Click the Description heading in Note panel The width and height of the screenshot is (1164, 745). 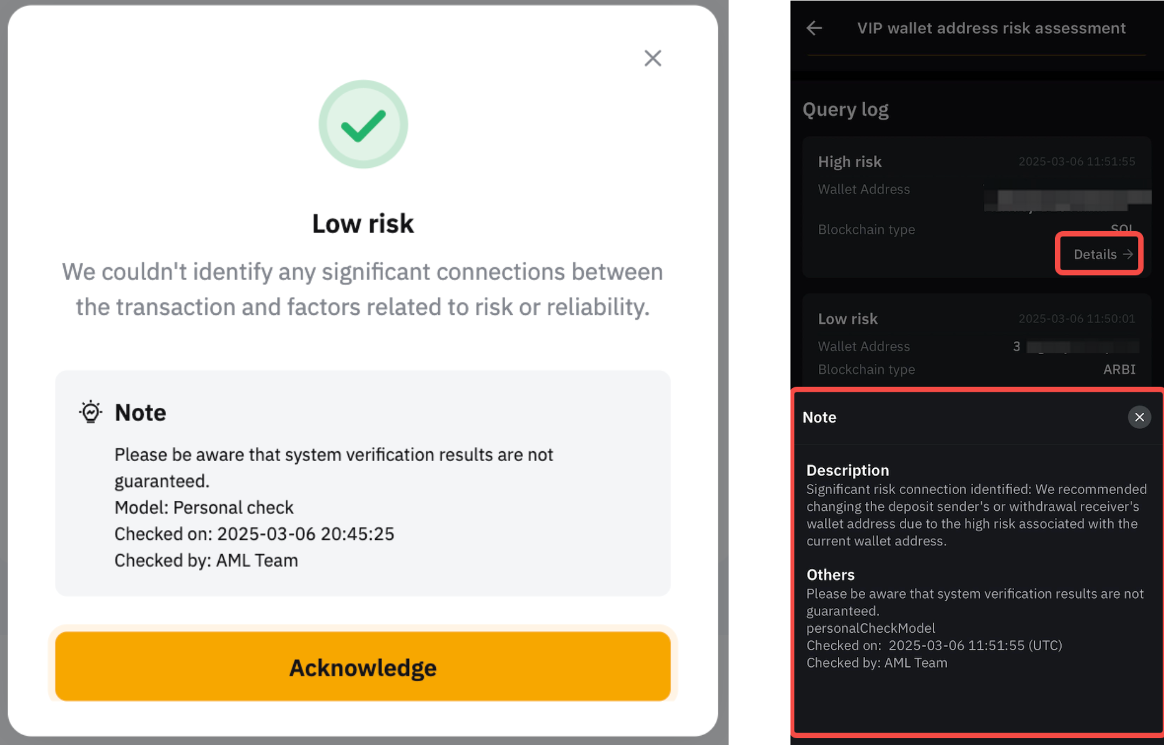[847, 470]
